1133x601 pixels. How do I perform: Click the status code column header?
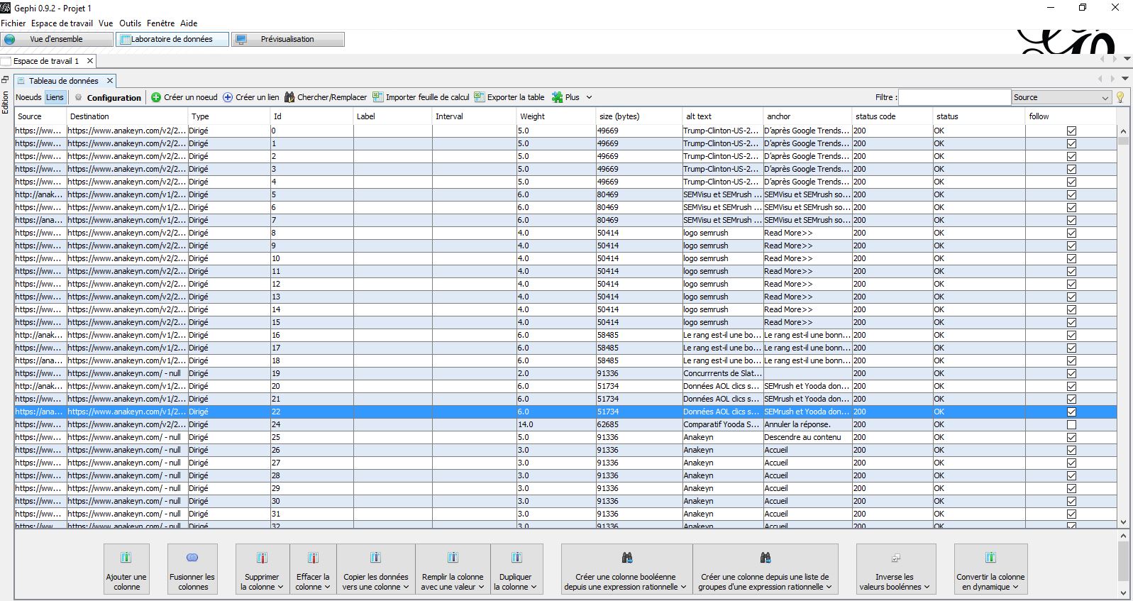(892, 116)
